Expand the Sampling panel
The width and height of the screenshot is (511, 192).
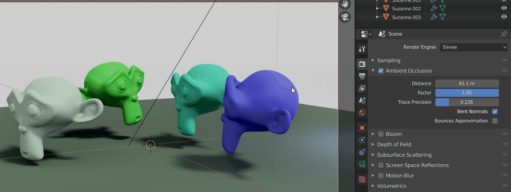(x=373, y=60)
